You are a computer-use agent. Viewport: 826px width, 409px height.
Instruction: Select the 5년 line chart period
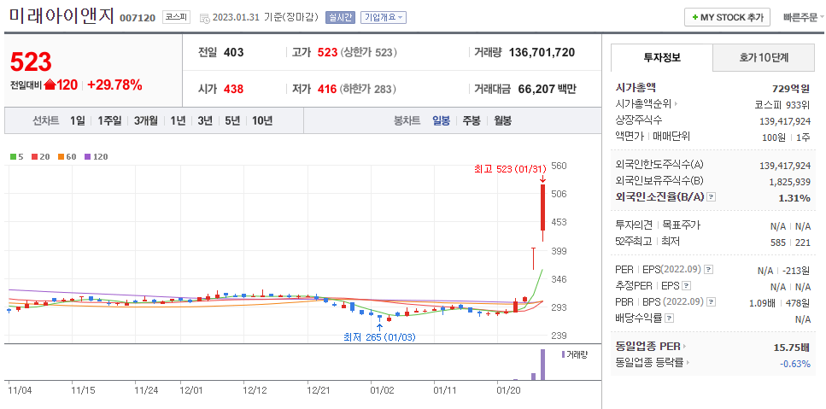coord(232,120)
